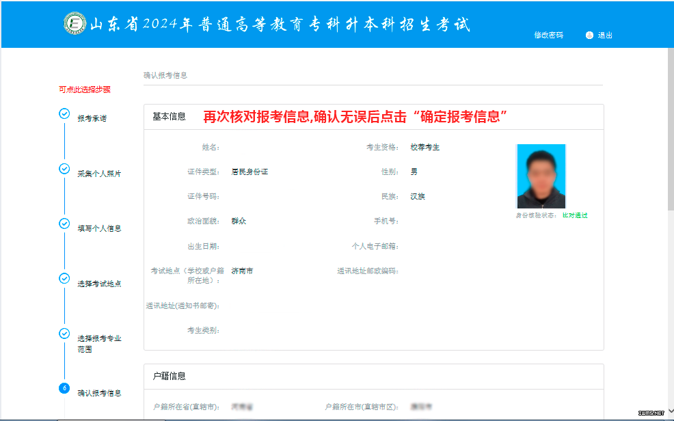
Task: Click the 出生日期 field label
Action: [x=203, y=246]
